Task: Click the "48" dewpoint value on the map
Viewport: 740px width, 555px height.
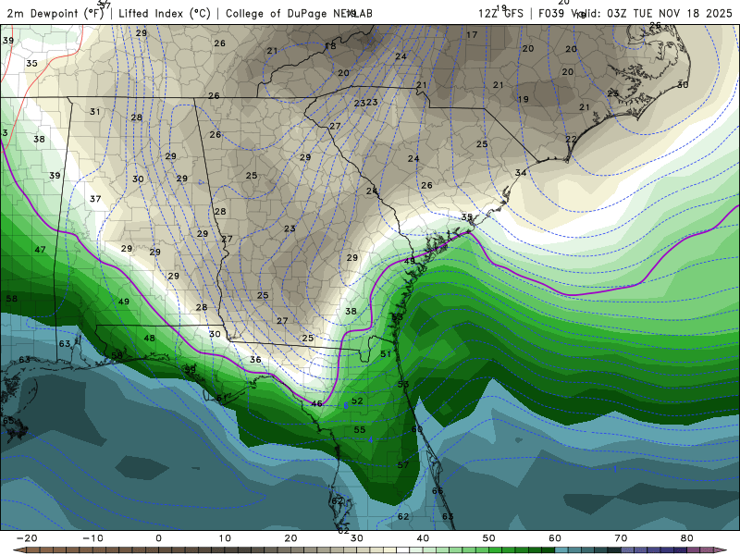Action: (x=149, y=339)
